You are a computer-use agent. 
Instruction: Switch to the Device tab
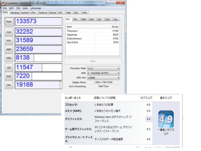point(53,13)
